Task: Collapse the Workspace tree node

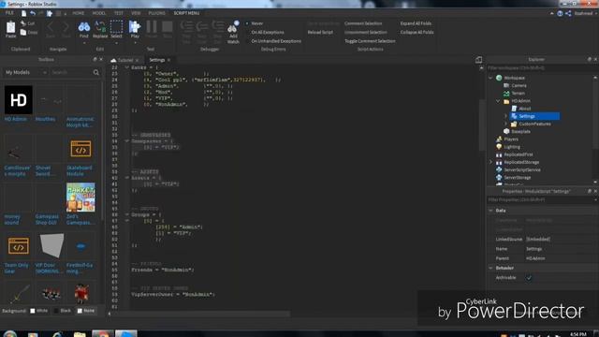Action: point(490,78)
